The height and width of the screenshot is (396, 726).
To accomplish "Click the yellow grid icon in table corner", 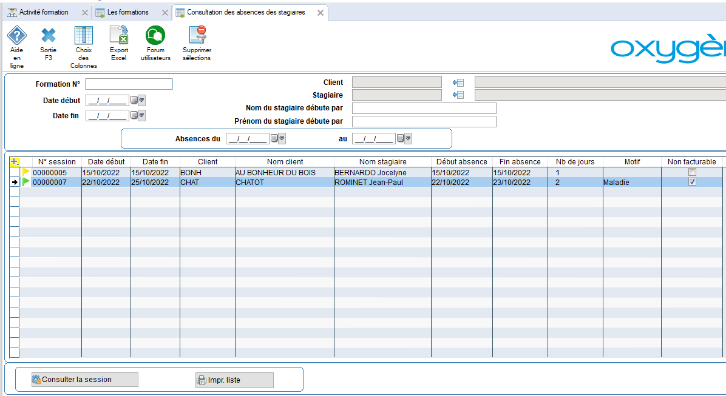I will click(15, 162).
